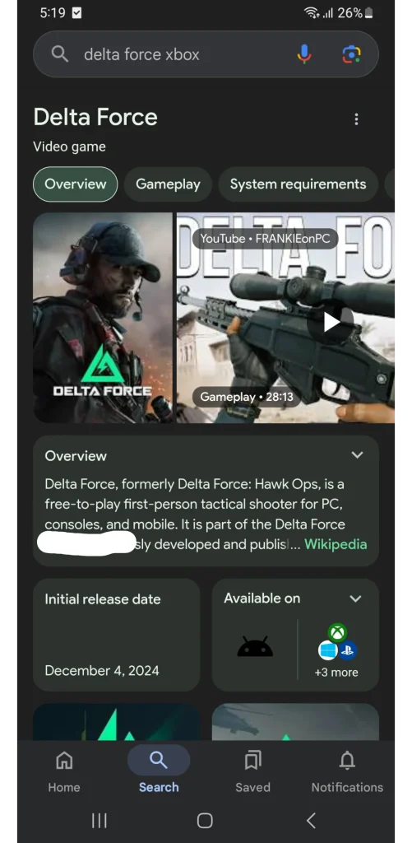Show +3 more platforms
Viewport: 412px width, 843px height.
pyautogui.click(x=336, y=673)
